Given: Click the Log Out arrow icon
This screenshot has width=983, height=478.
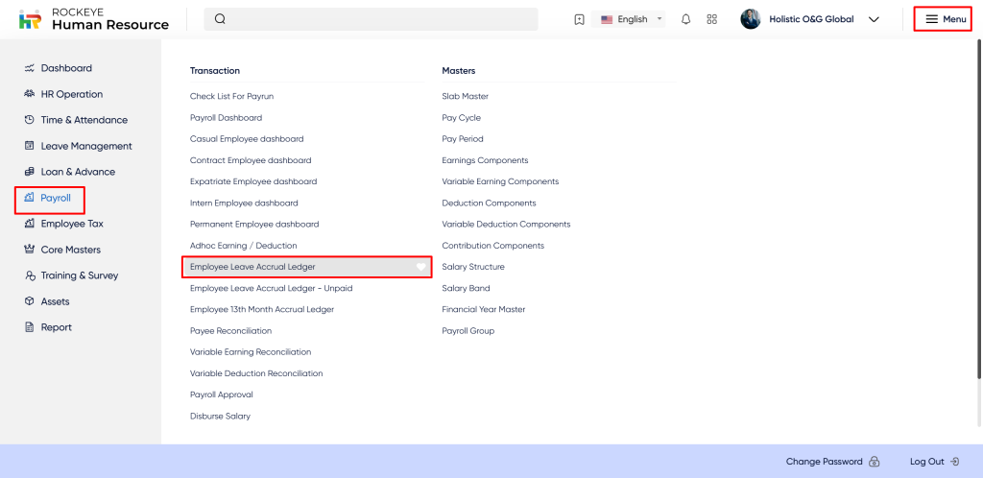Looking at the screenshot, I should click(954, 462).
